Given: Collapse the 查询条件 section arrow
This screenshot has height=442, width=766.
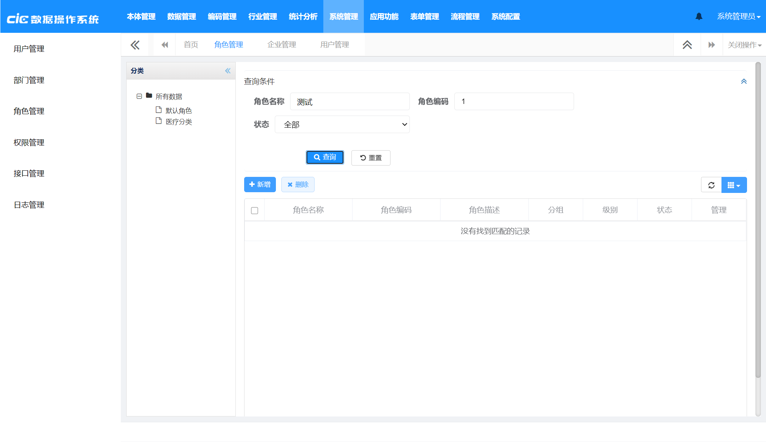Looking at the screenshot, I should click(743, 81).
